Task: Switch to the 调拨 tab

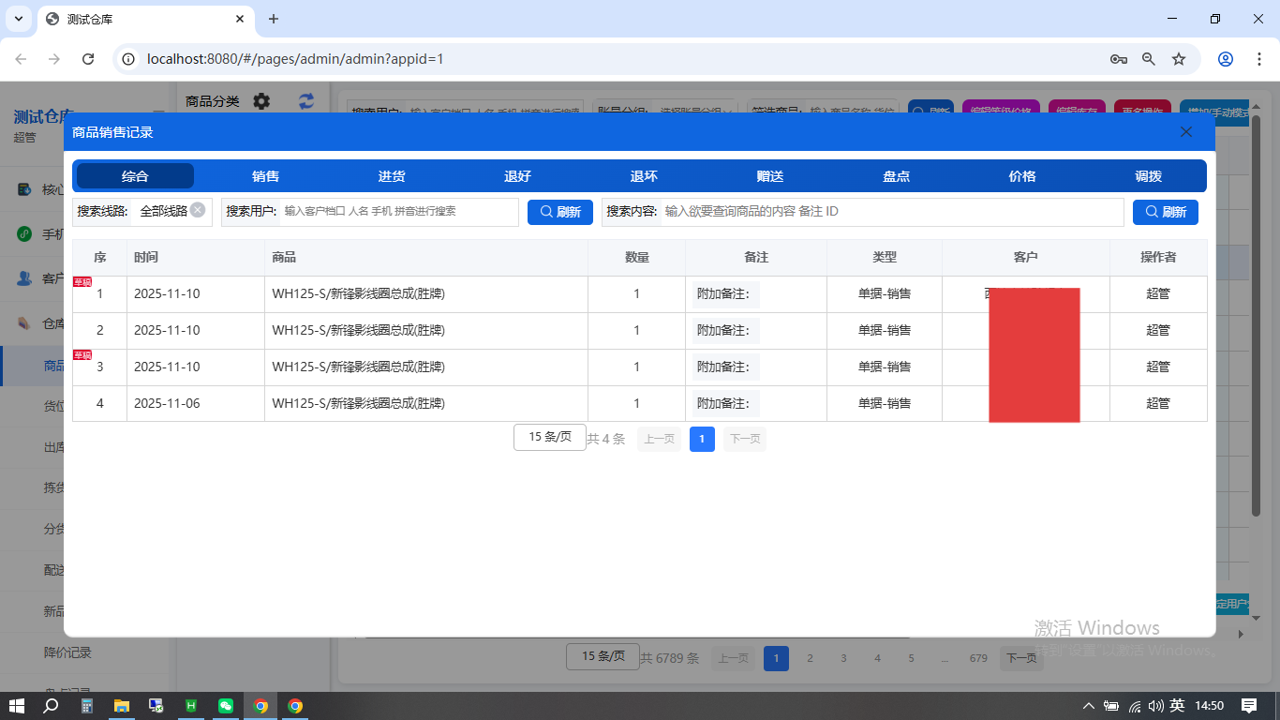Action: point(1149,175)
